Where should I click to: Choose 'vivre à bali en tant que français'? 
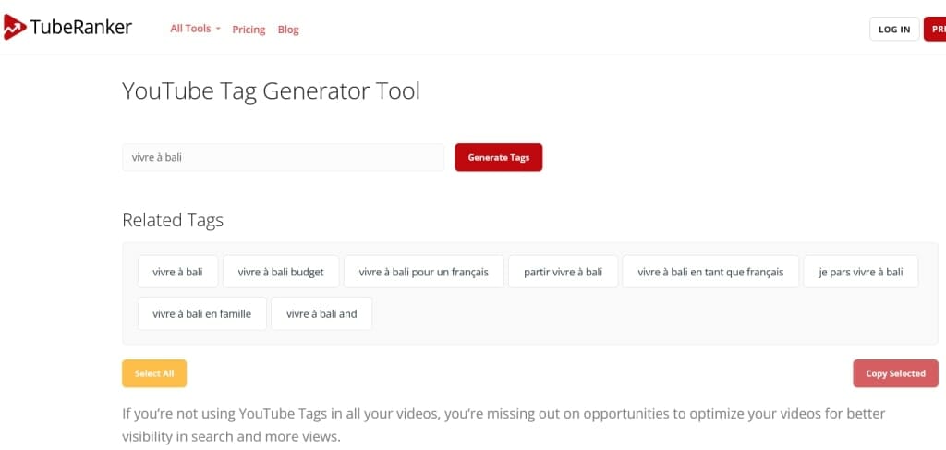click(710, 272)
